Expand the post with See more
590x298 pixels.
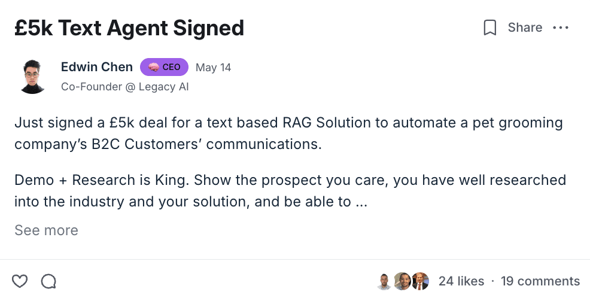46,230
